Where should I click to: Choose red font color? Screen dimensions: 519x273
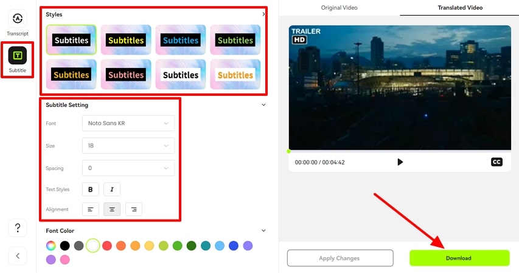point(107,246)
